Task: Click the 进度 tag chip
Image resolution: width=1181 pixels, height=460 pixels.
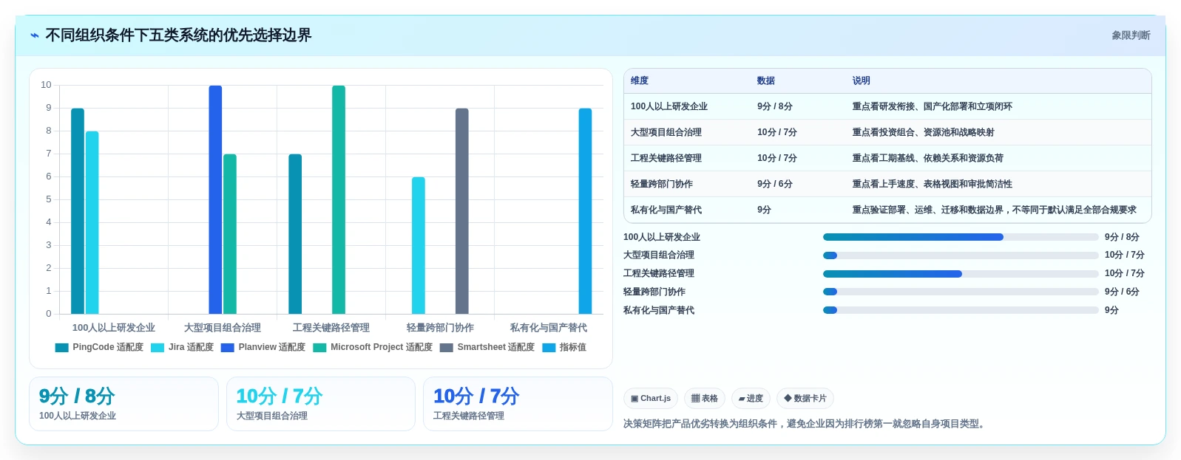Action: 751,399
